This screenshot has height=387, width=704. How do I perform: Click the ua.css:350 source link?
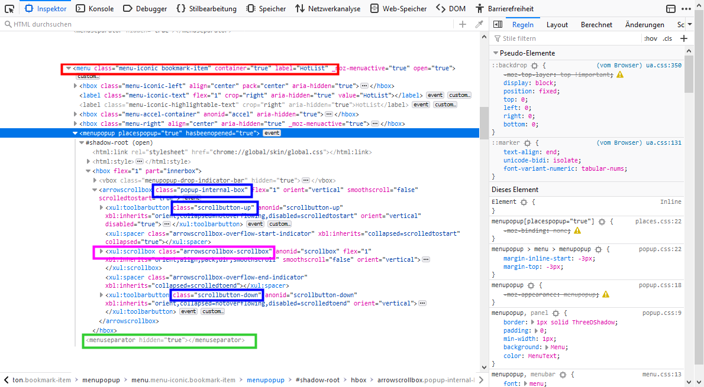(663, 66)
